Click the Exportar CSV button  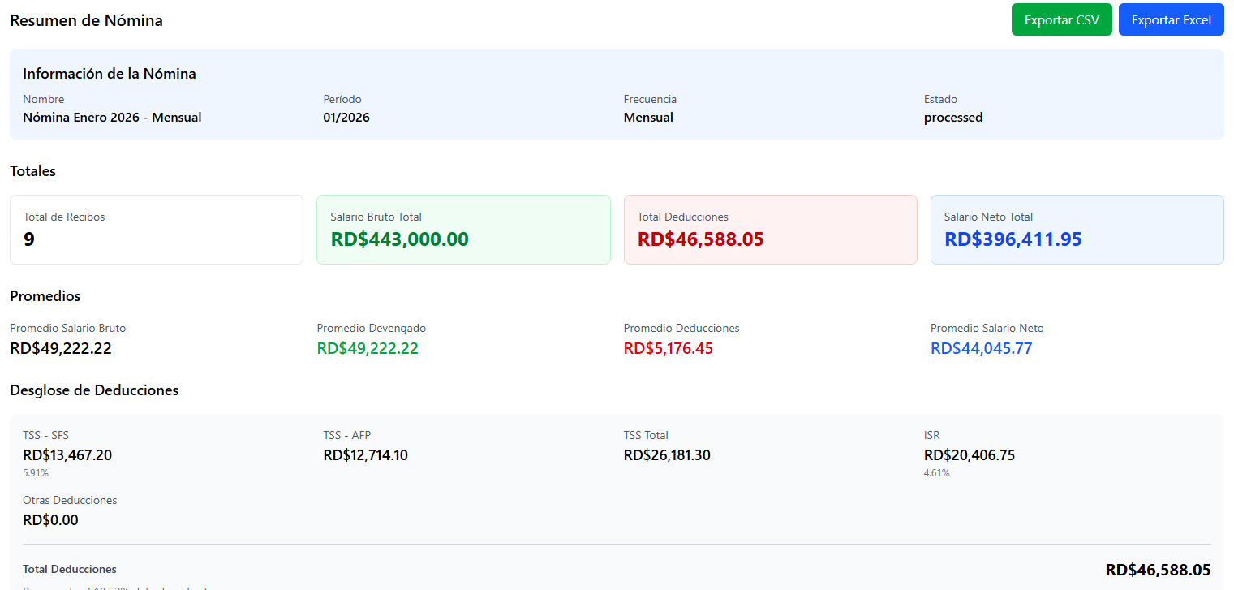coord(1061,20)
